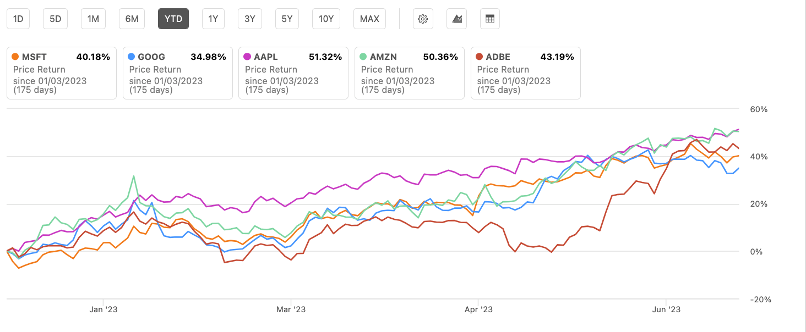Click the blue GOOG legend dot

pyautogui.click(x=131, y=57)
